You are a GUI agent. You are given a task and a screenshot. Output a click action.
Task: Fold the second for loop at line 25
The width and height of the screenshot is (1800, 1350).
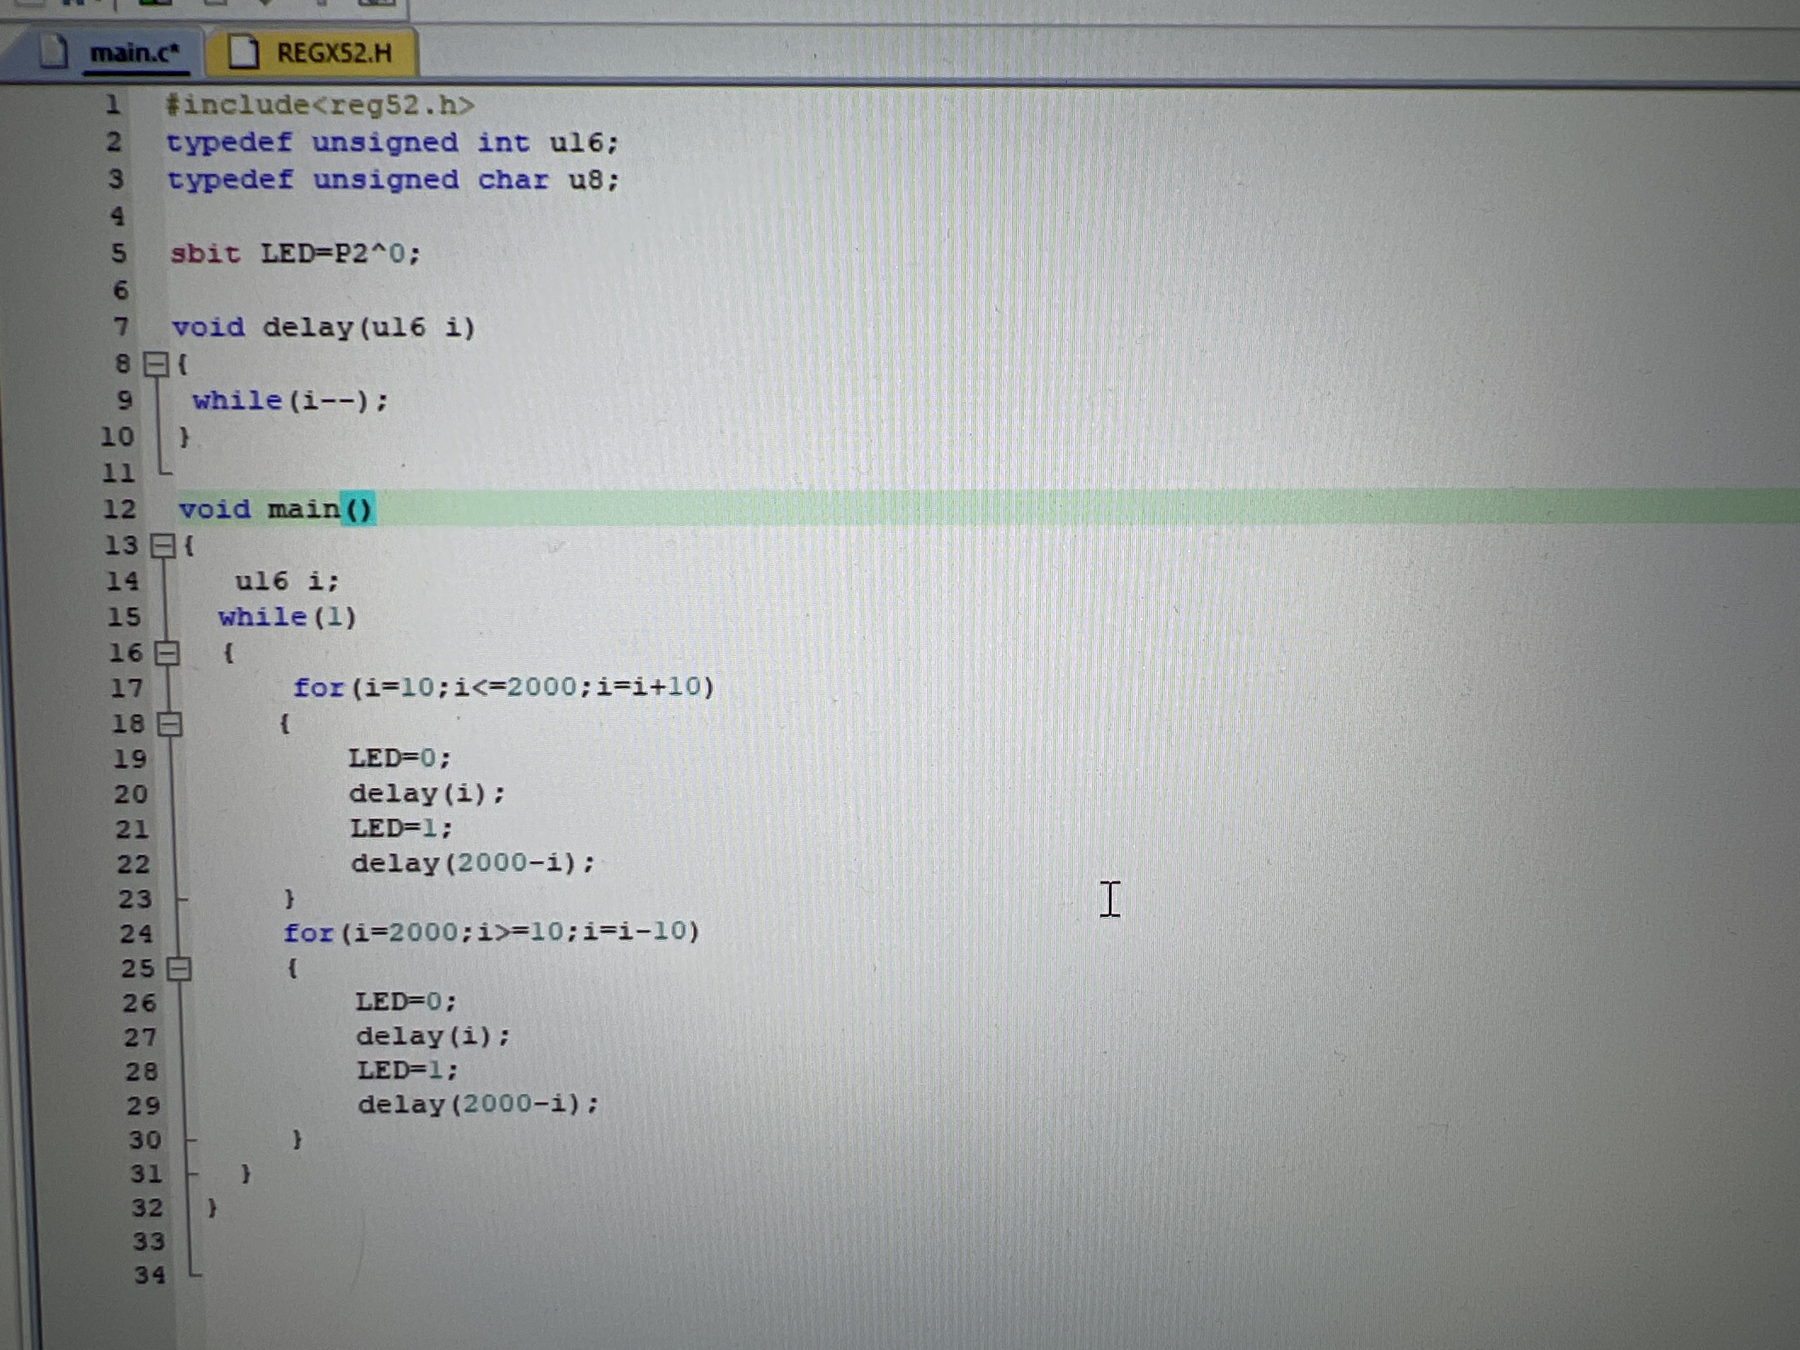(178, 968)
